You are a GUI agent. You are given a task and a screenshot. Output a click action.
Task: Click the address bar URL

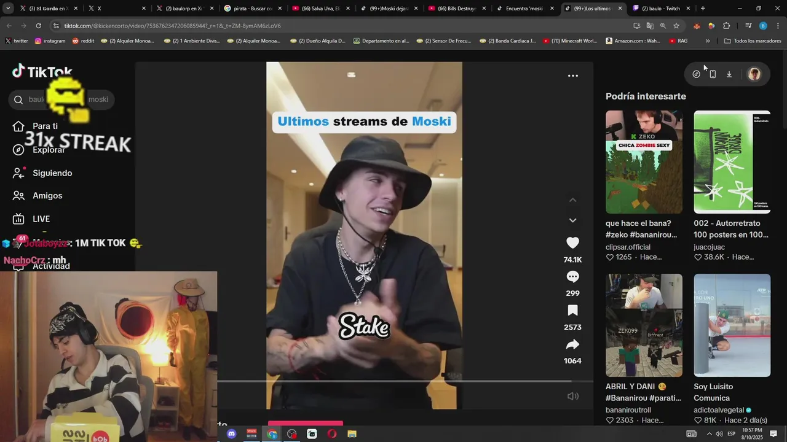[172, 26]
